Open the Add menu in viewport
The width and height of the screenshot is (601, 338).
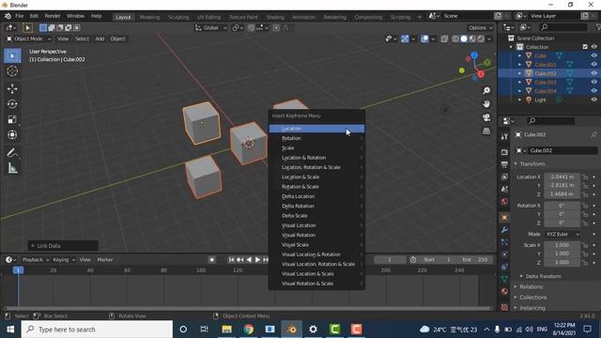tap(100, 38)
